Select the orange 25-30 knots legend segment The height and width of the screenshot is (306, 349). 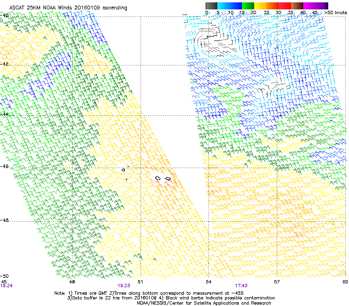(x=273, y=6)
